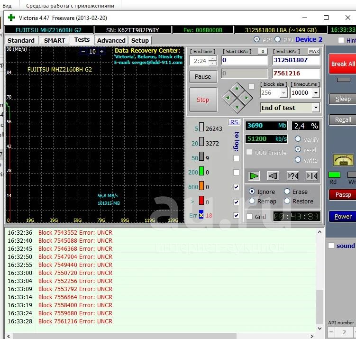Click the Stop button

coord(203,100)
